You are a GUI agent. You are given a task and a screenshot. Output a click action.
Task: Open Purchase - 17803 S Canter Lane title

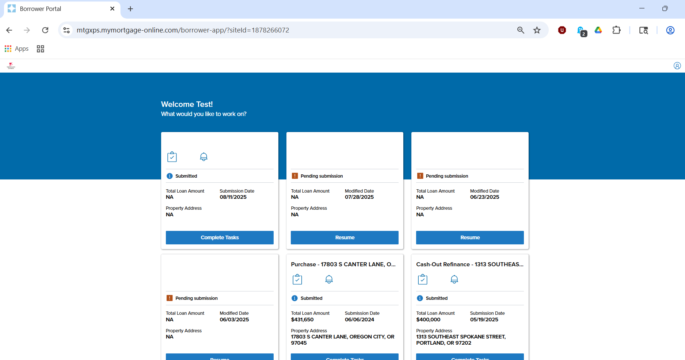click(343, 264)
